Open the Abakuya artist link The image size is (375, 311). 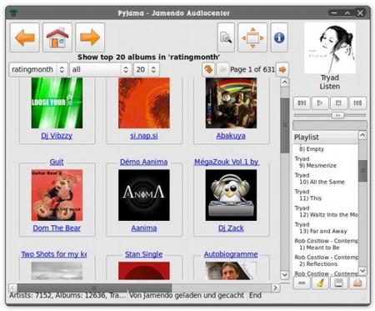pos(231,136)
